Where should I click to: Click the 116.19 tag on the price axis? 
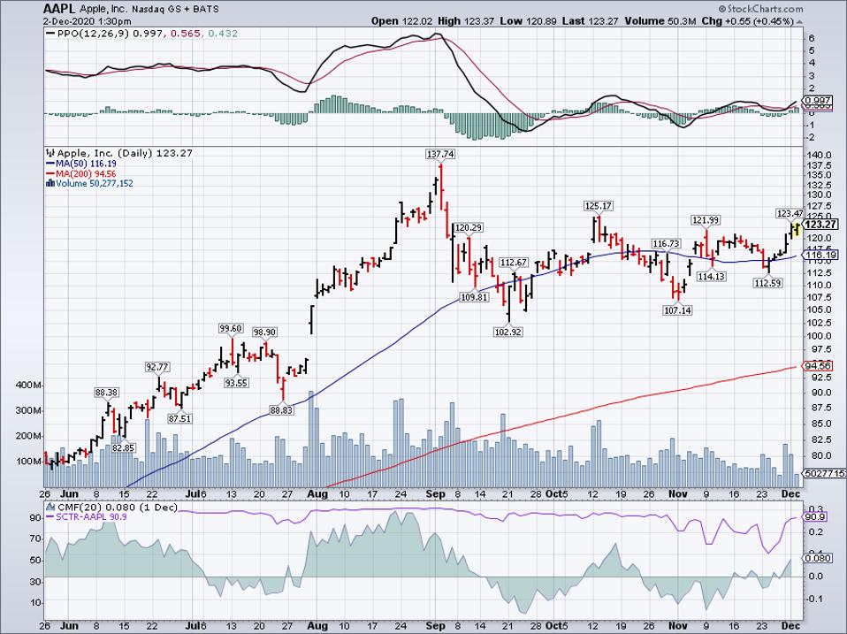pos(821,255)
